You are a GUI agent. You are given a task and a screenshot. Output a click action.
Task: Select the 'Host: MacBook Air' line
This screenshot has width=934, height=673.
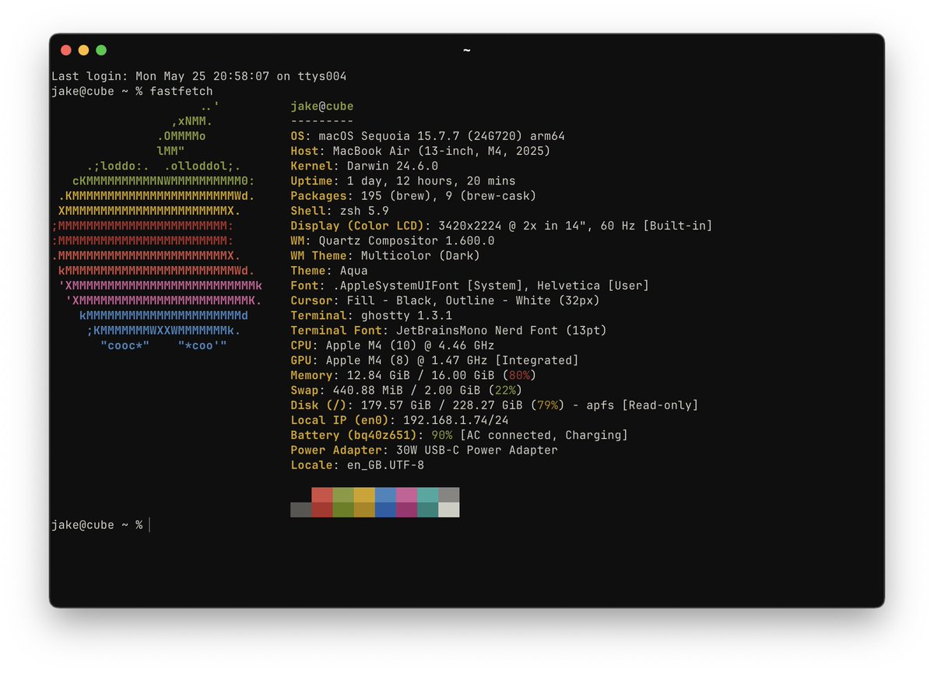(x=420, y=151)
